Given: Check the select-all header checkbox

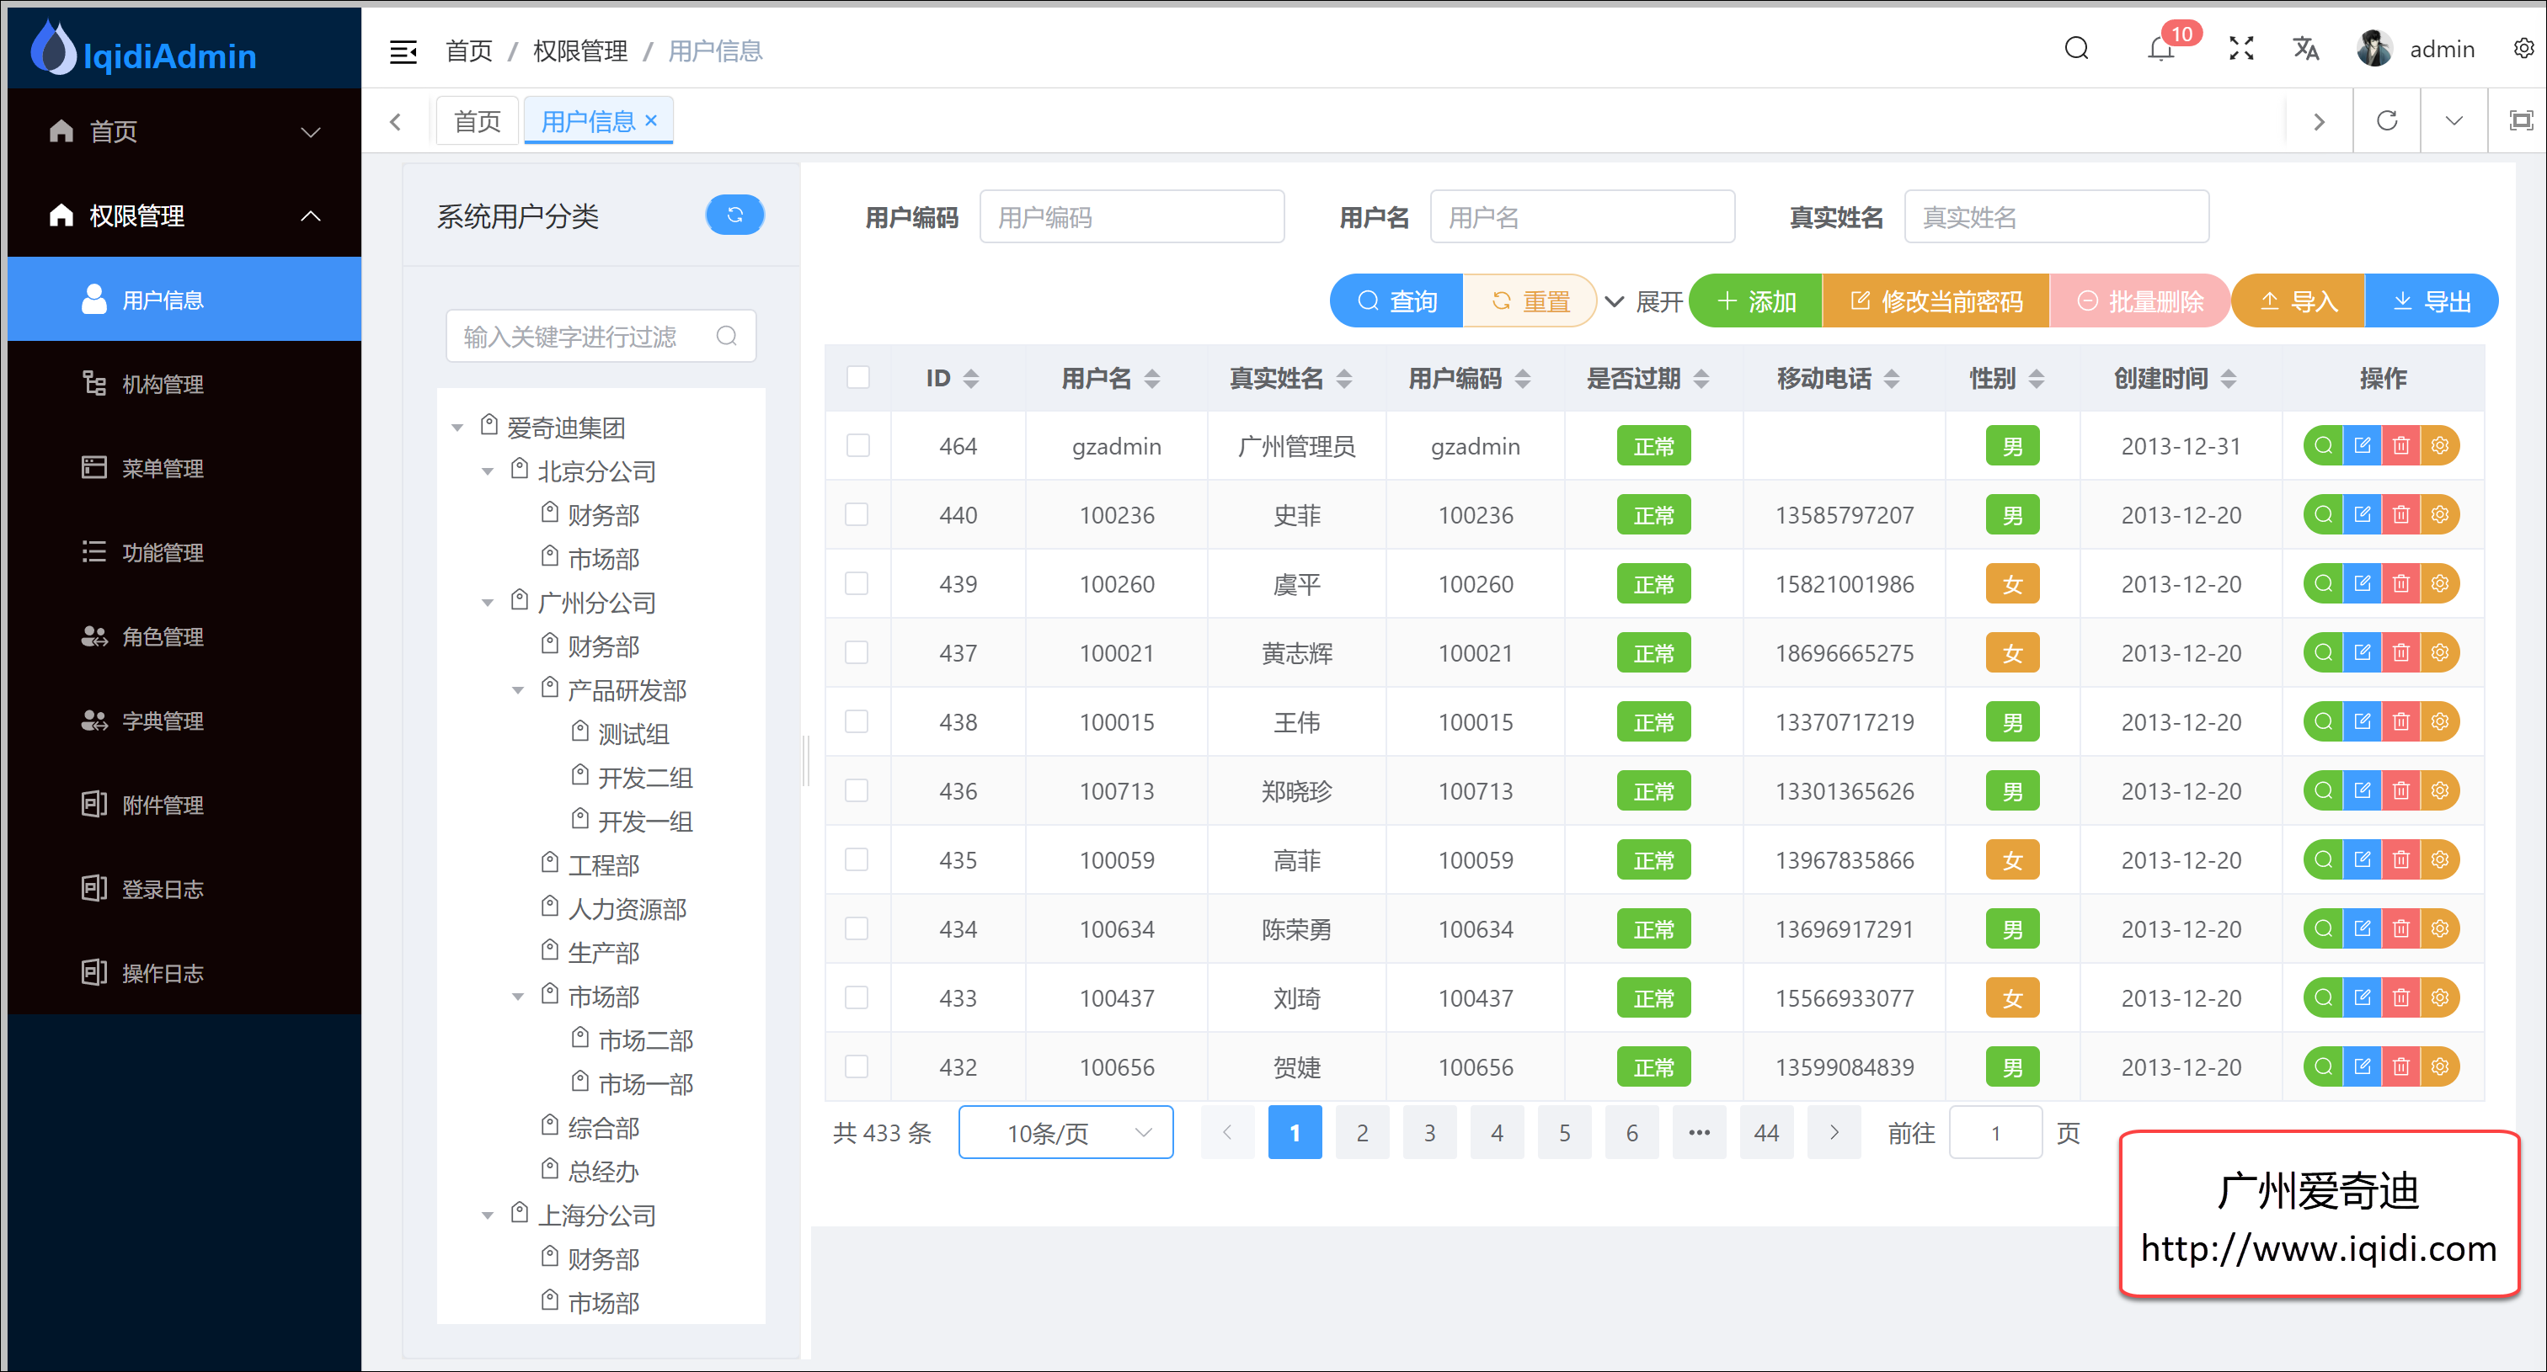Looking at the screenshot, I should [x=858, y=377].
